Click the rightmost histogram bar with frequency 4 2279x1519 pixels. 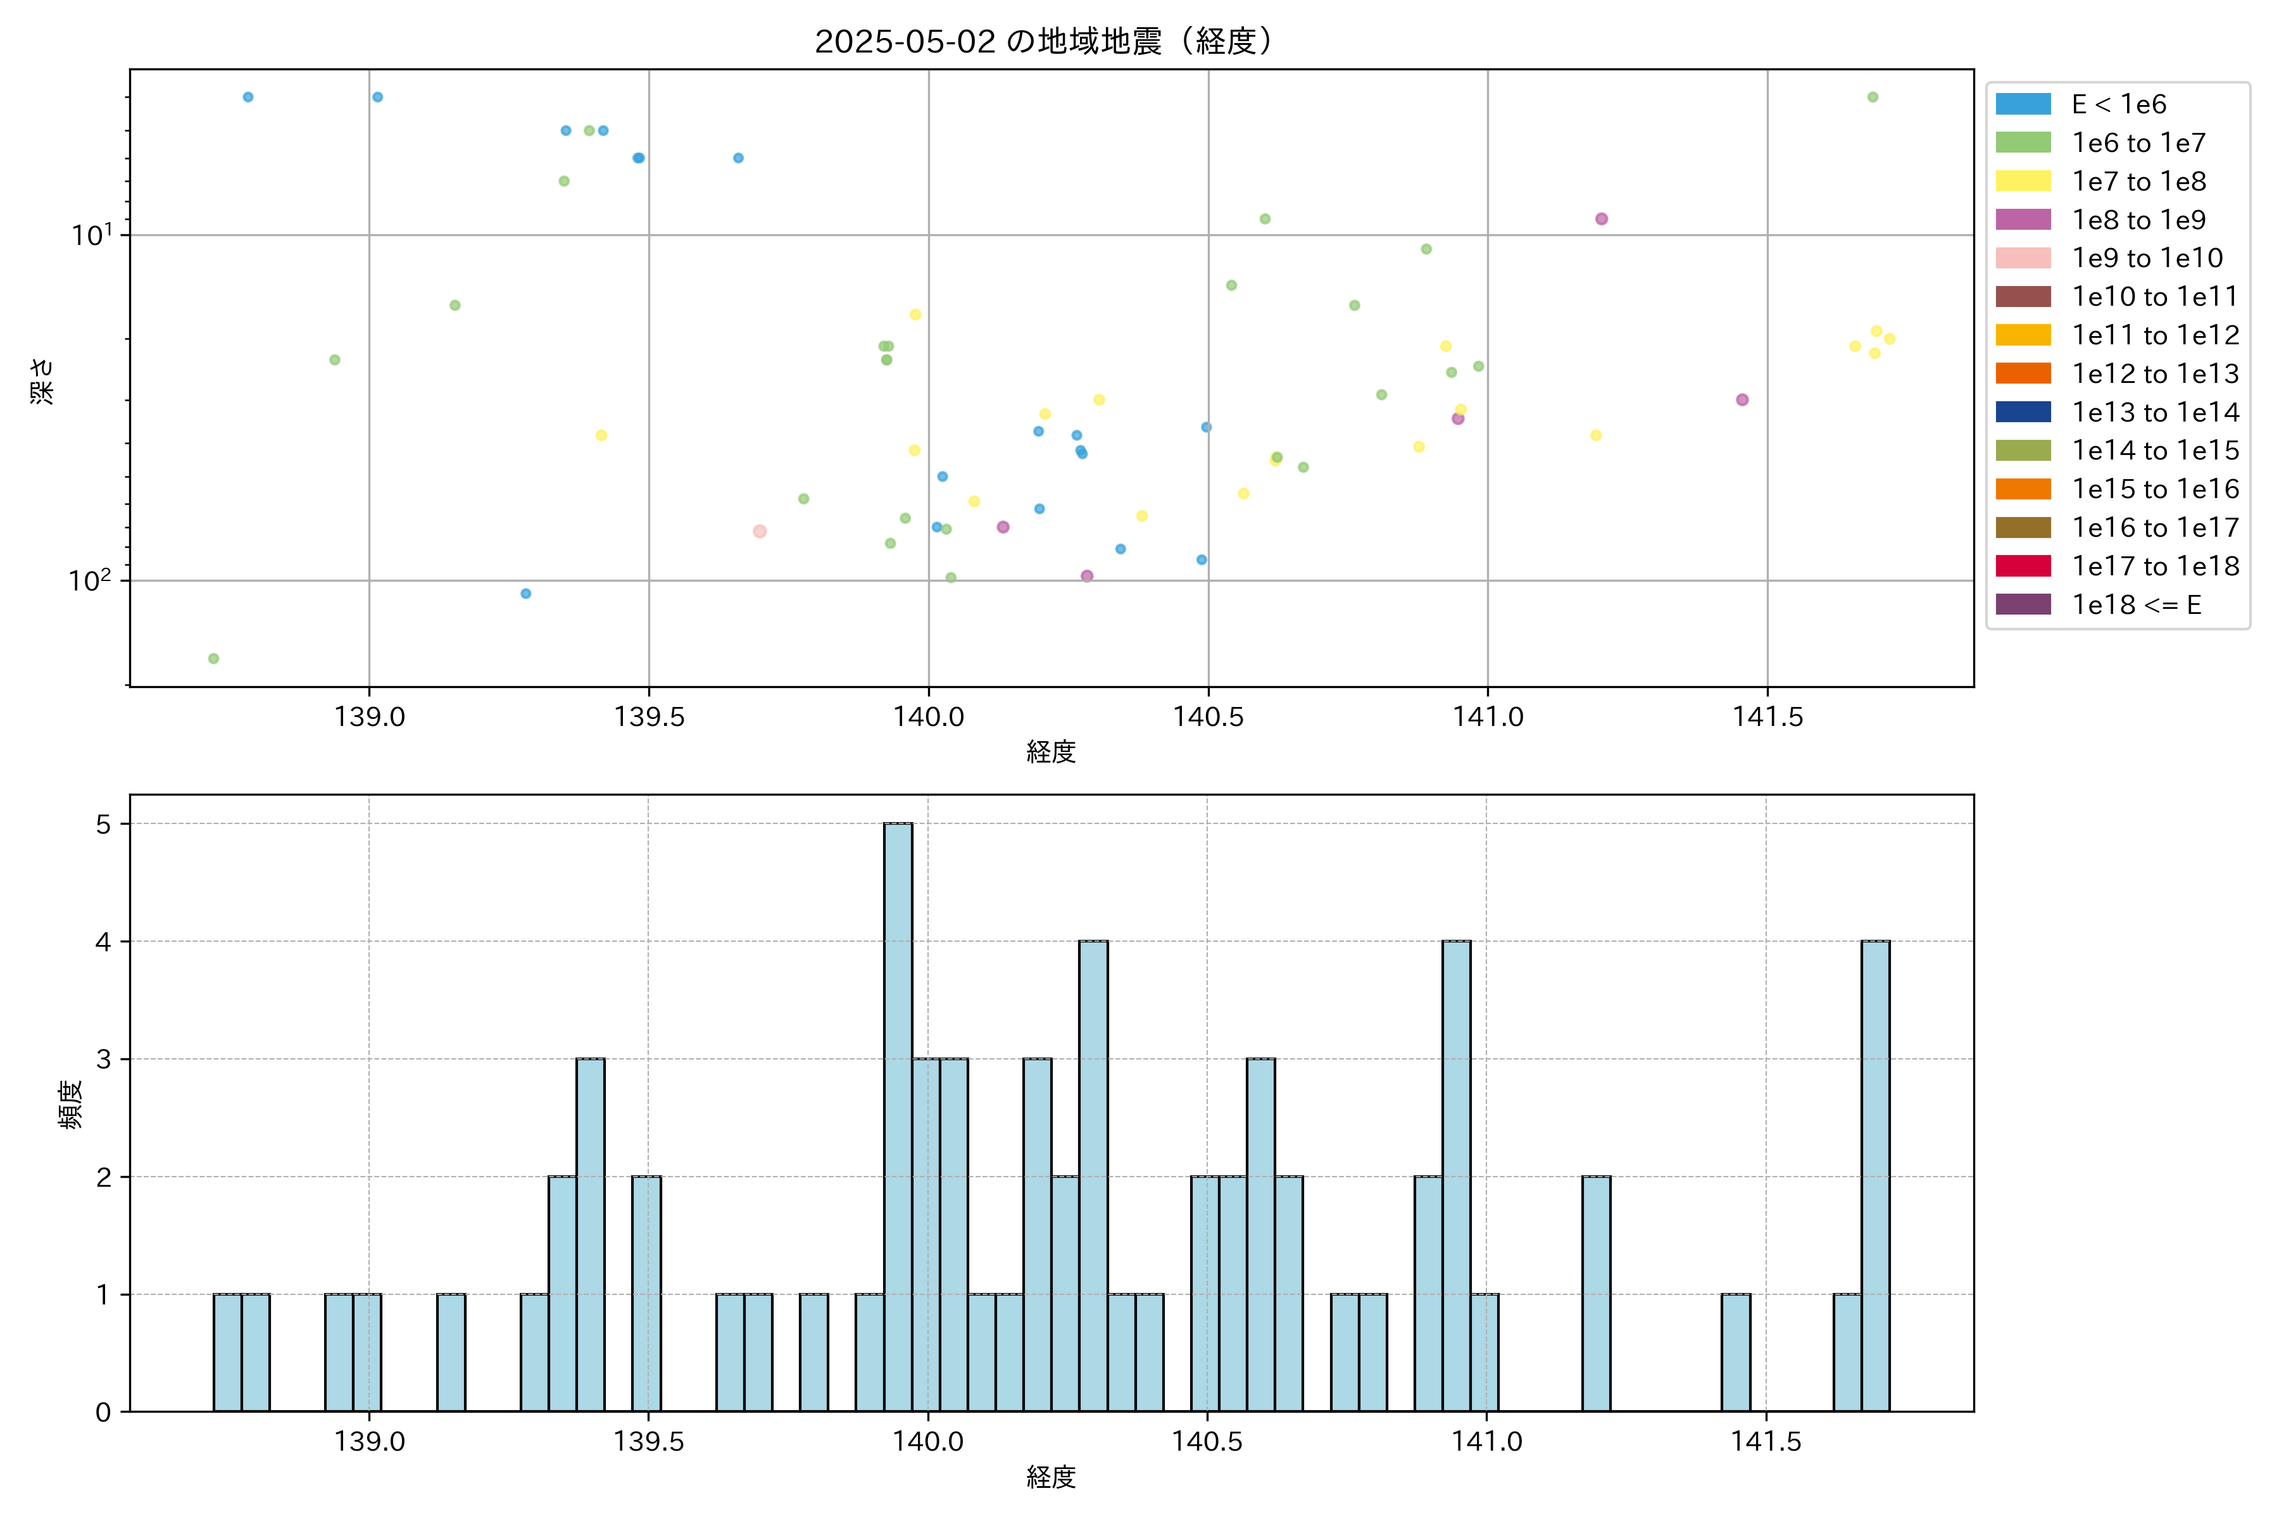[1875, 1175]
